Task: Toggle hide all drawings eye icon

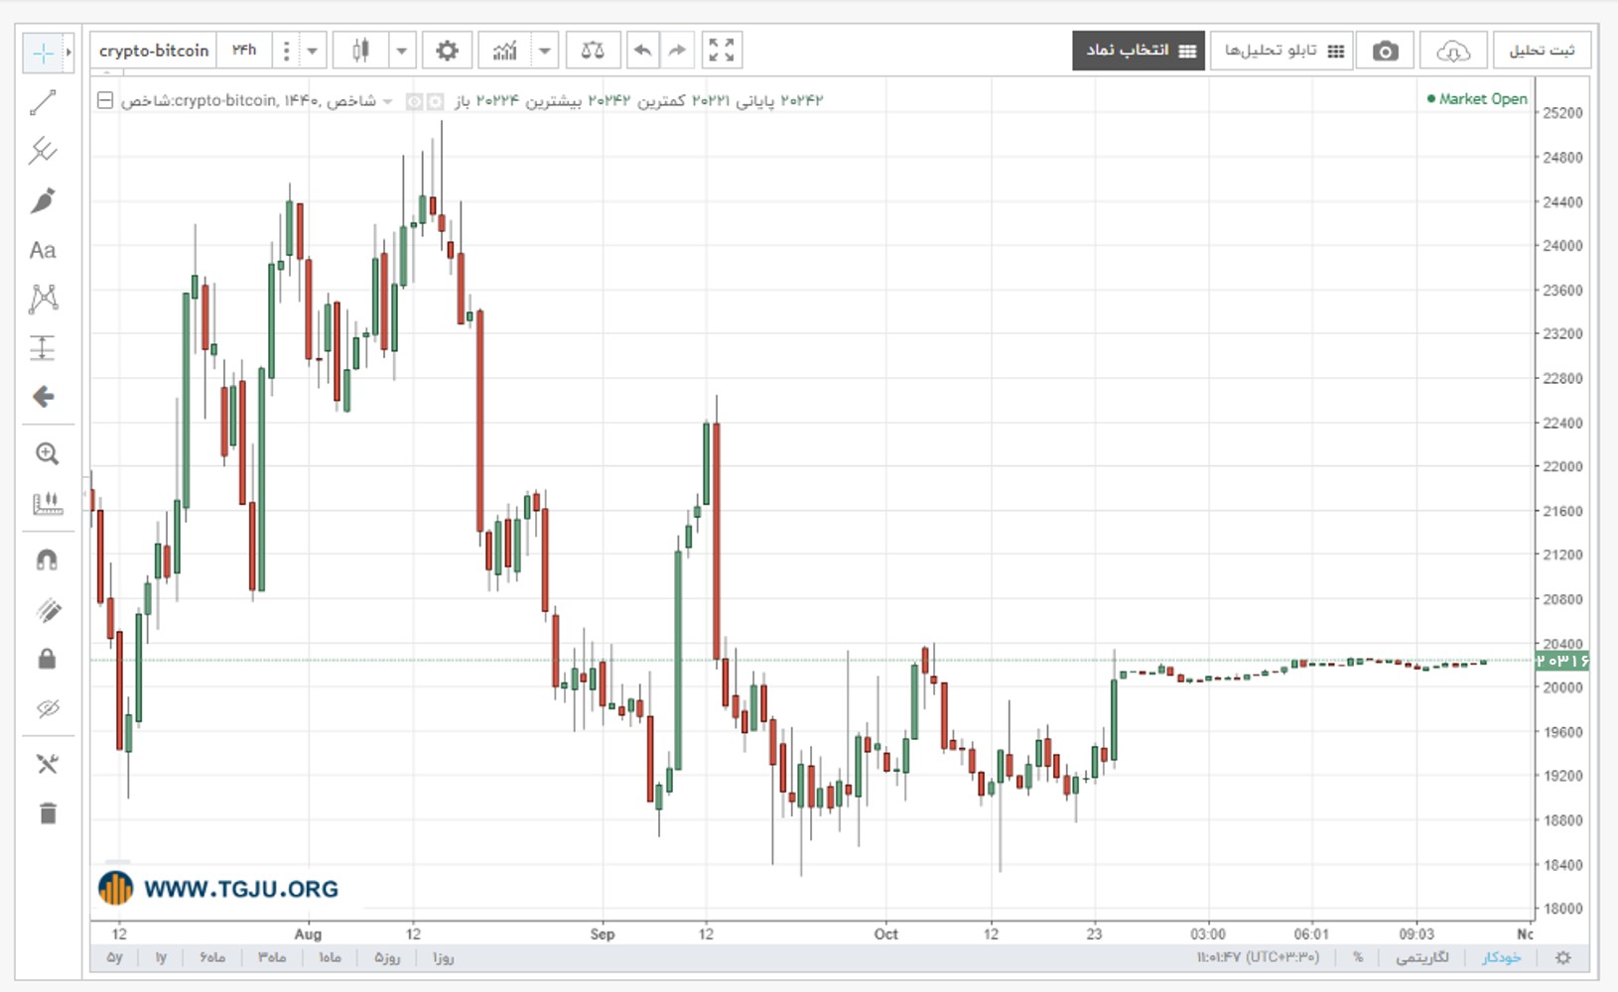Action: click(47, 708)
